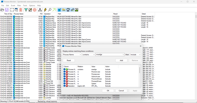Open the Edit menu

pos(8,6)
